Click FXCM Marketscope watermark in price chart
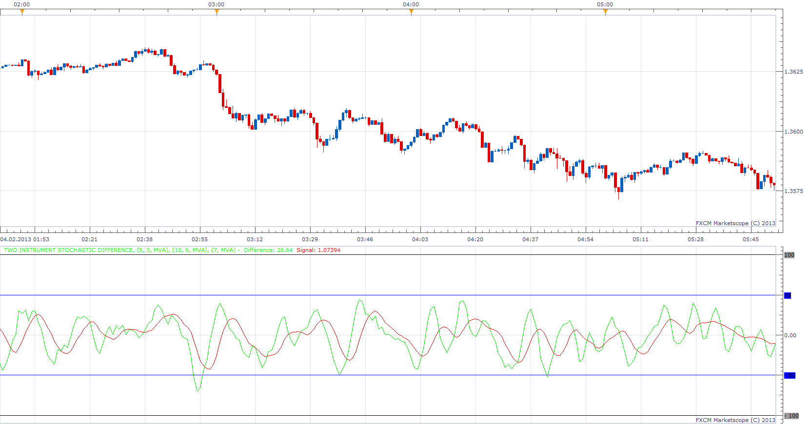 735,223
